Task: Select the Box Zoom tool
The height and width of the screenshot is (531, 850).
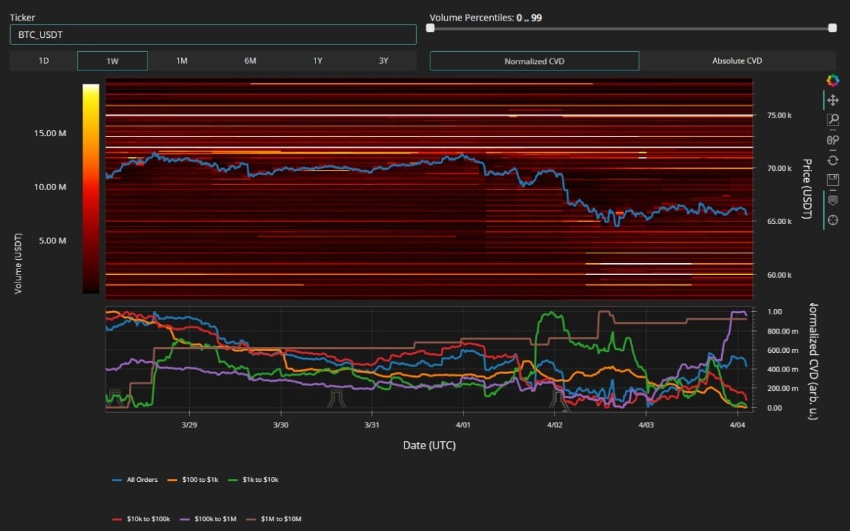Action: 832,120
